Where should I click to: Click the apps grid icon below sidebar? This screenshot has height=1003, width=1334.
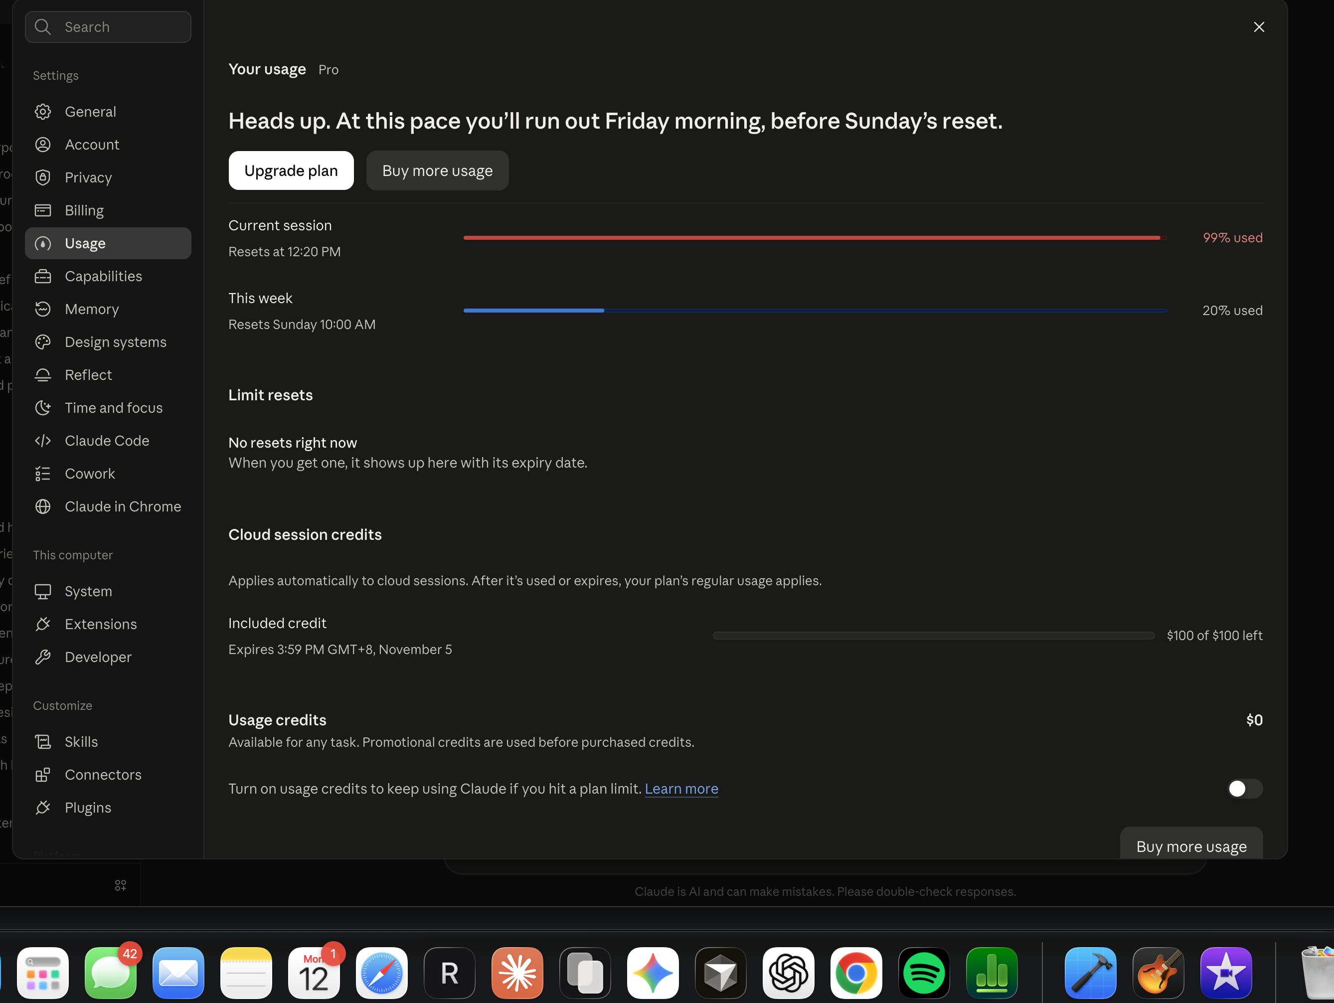(121, 885)
